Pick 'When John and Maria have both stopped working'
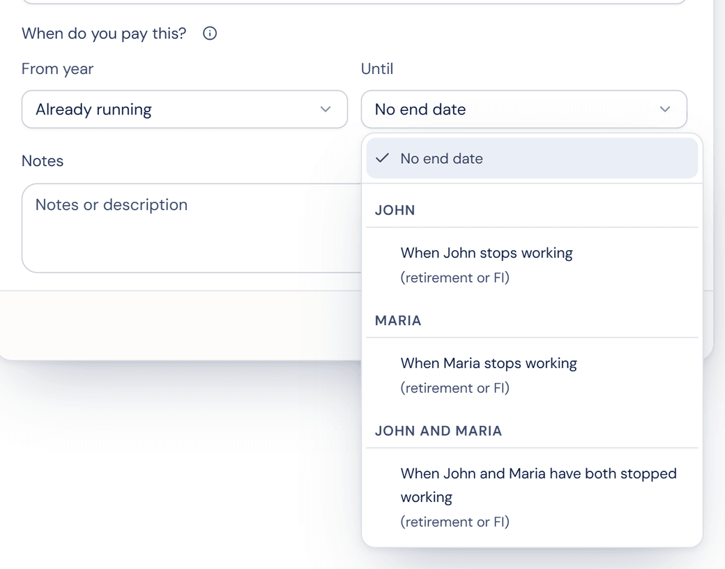 click(x=532, y=497)
